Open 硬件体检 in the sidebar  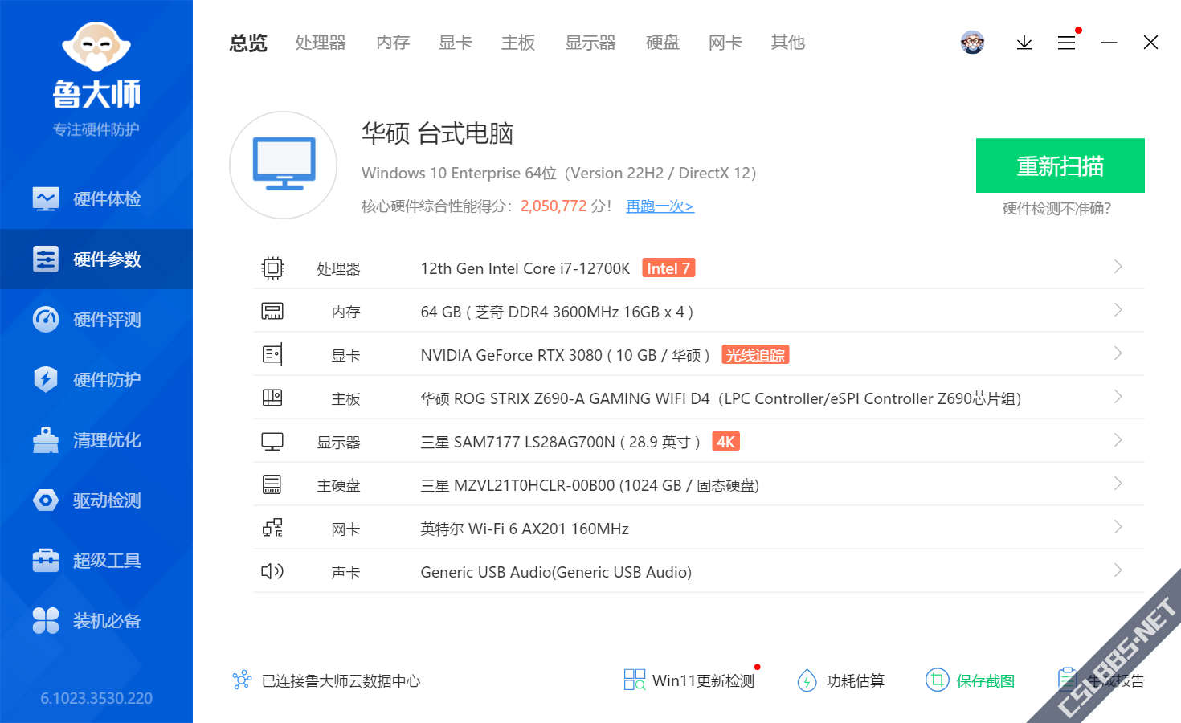(96, 199)
